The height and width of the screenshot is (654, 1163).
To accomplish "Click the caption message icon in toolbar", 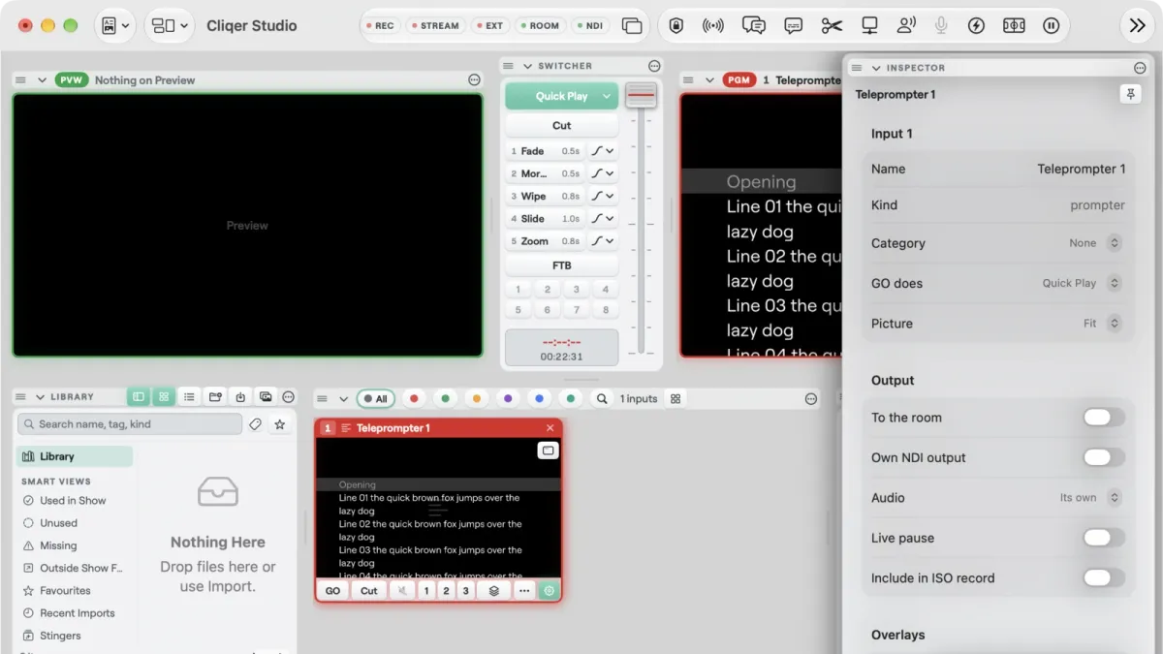I will pyautogui.click(x=794, y=26).
